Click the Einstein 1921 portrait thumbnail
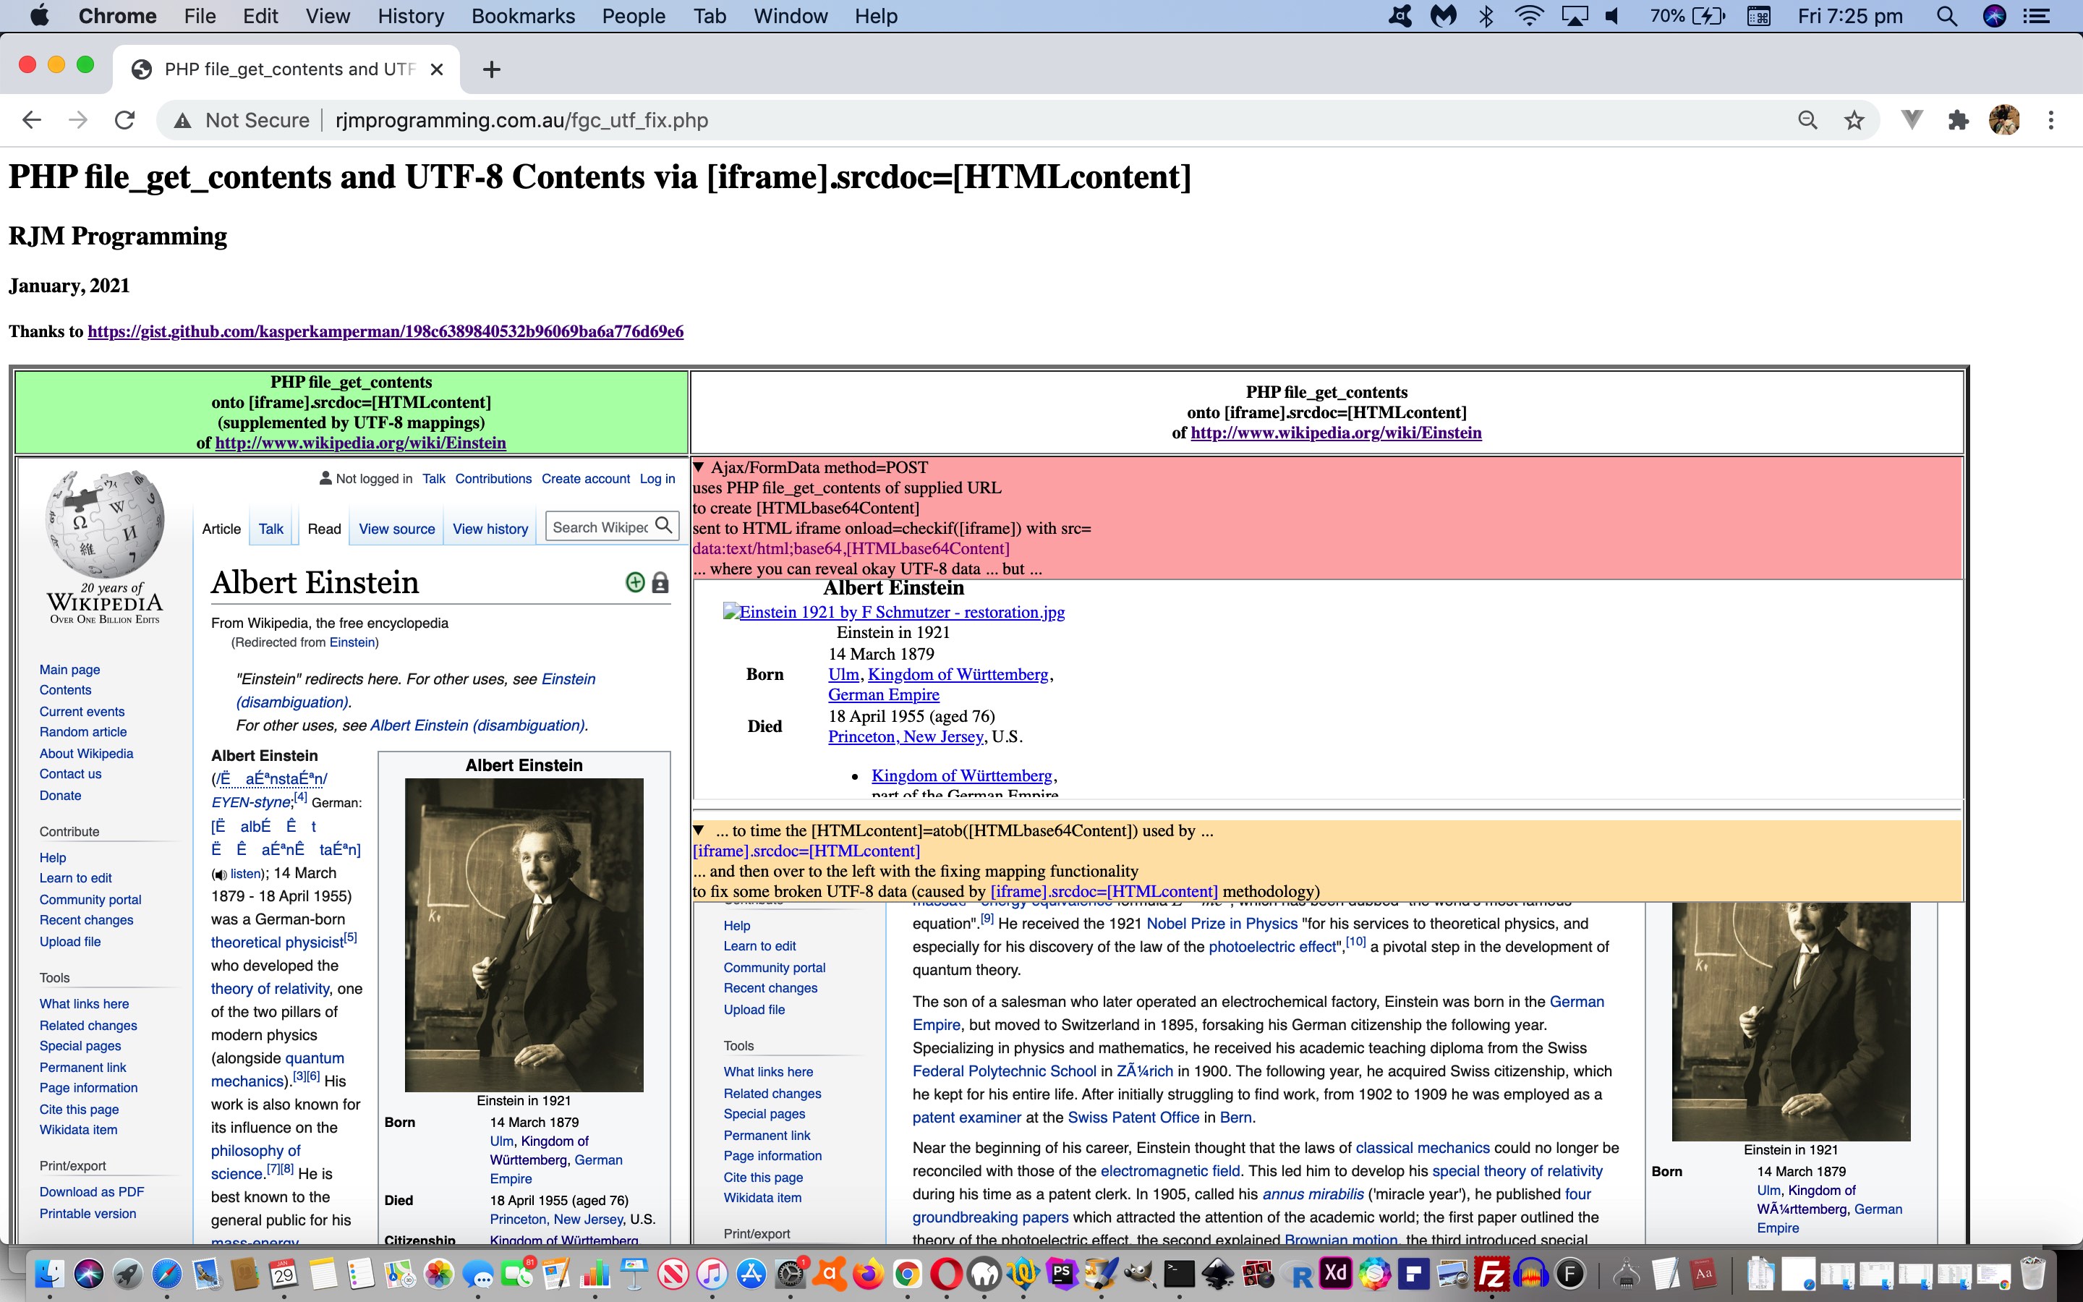The image size is (2083, 1302). (524, 935)
